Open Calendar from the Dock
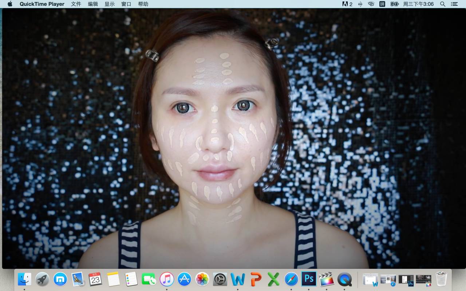The image size is (466, 291). [x=95, y=279]
